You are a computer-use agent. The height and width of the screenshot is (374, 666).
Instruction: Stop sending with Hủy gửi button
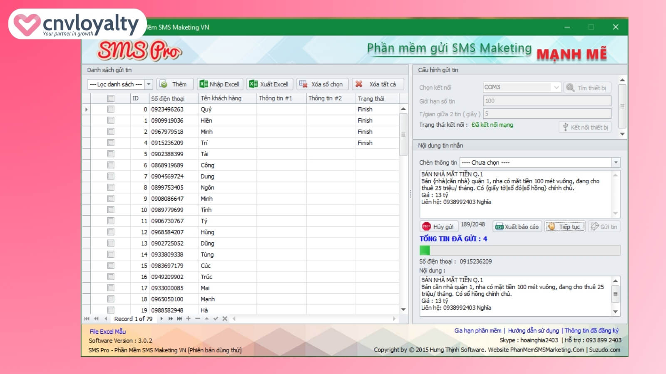438,226
